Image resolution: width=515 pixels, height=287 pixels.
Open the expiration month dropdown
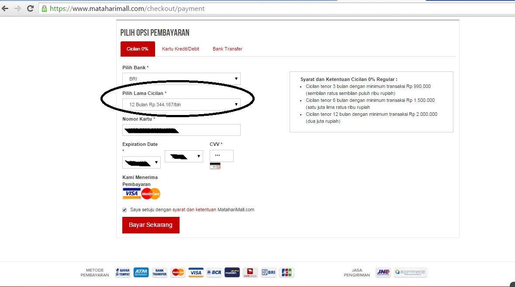(141, 162)
